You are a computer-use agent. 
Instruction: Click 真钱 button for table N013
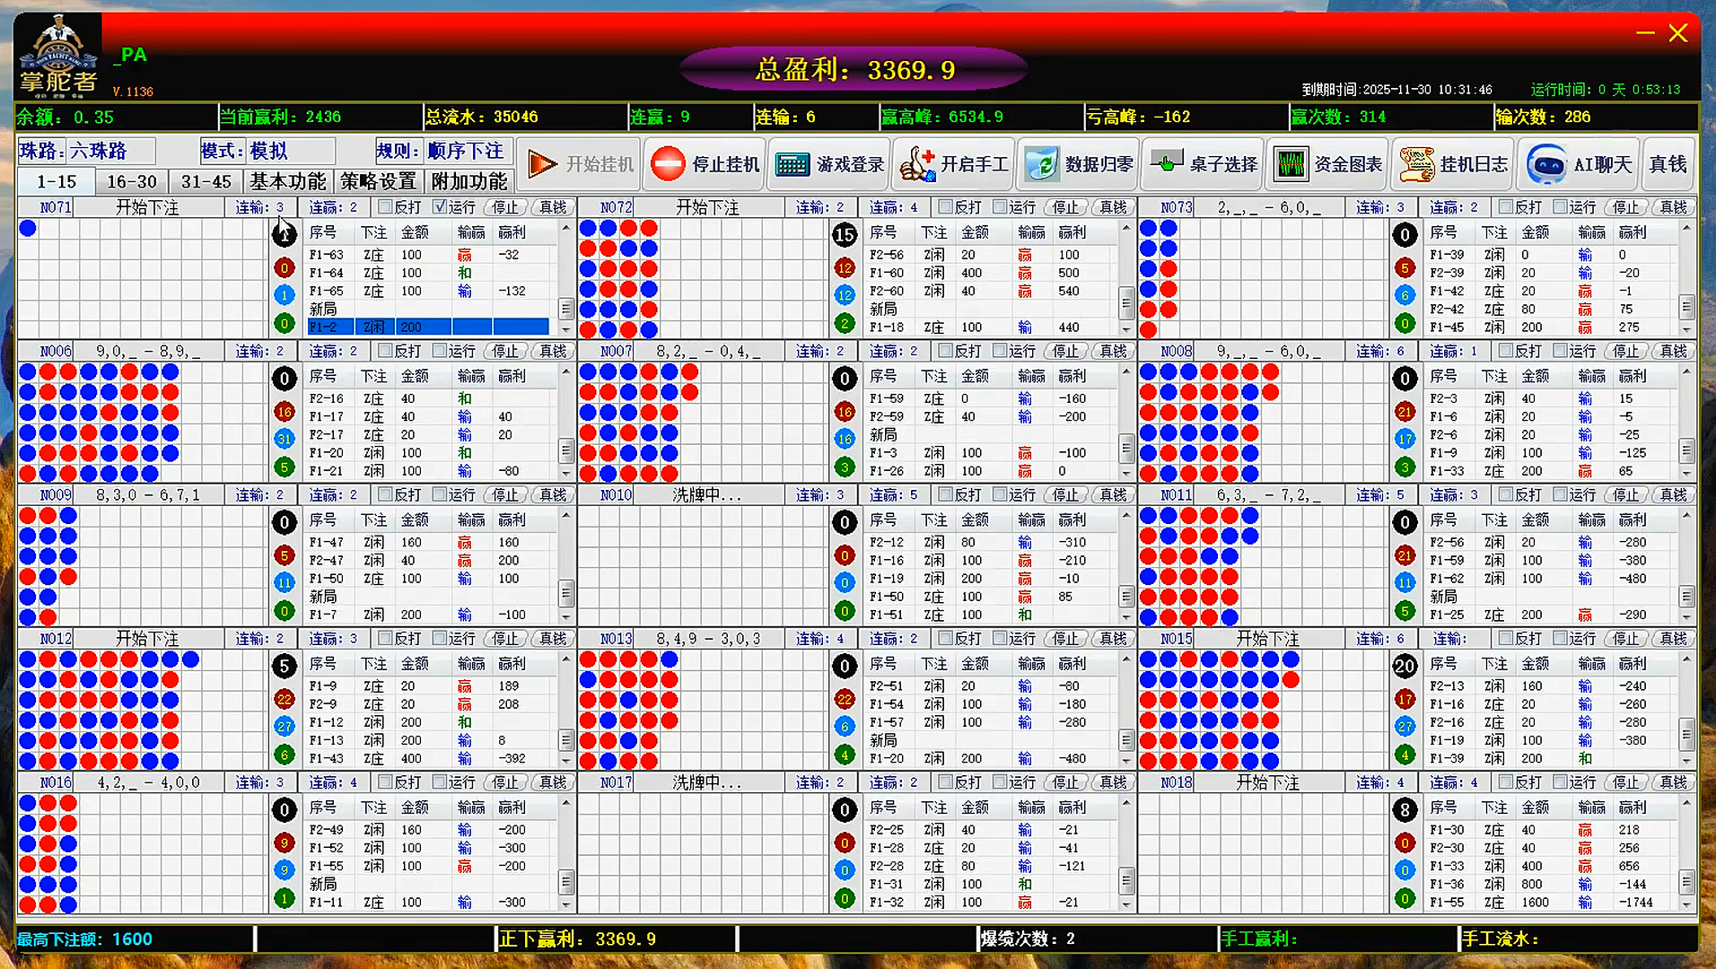point(1113,639)
